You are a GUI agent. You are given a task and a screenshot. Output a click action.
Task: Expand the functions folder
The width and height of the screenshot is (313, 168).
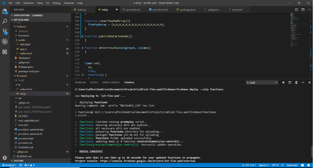23,35
